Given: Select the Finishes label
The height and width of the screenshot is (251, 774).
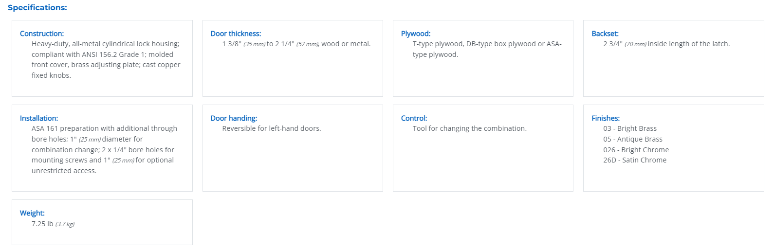Looking at the screenshot, I should (x=606, y=118).
